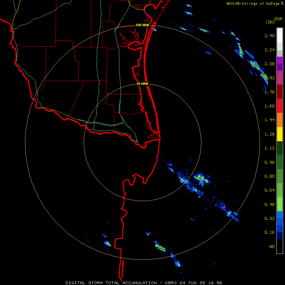Pick the dark red swatch beside 1.76

coord(280,92)
